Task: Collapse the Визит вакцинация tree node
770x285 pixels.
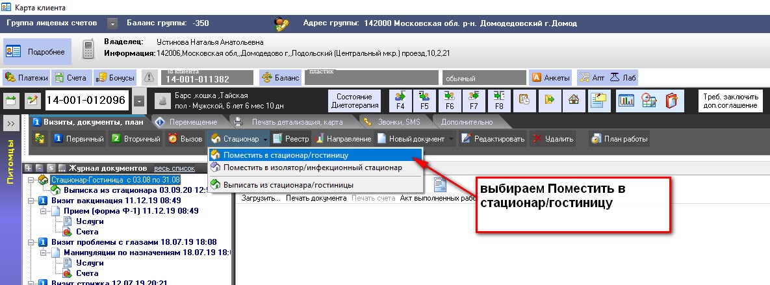Action: (31, 201)
